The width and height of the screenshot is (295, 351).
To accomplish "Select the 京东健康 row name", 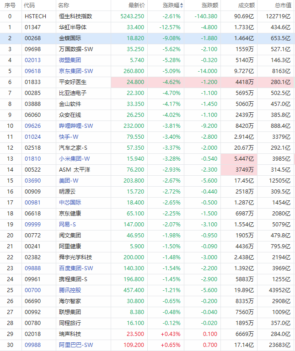I will (x=70, y=214).
